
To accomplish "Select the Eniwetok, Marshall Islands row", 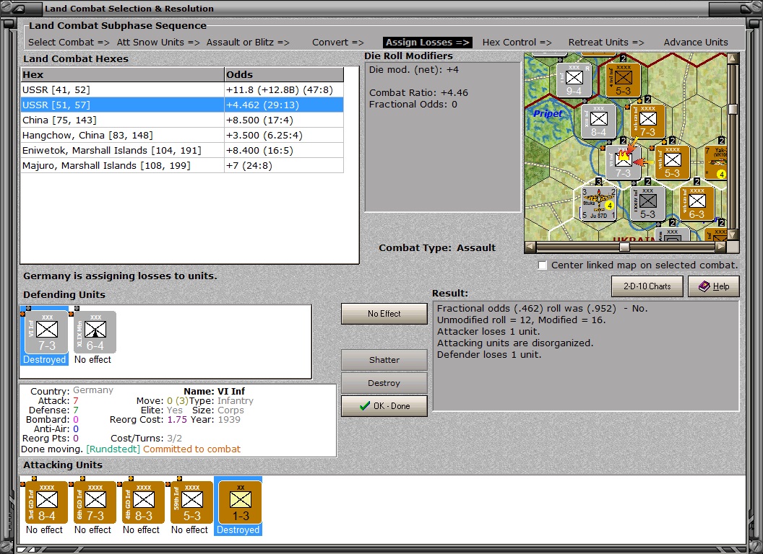I will click(x=182, y=150).
